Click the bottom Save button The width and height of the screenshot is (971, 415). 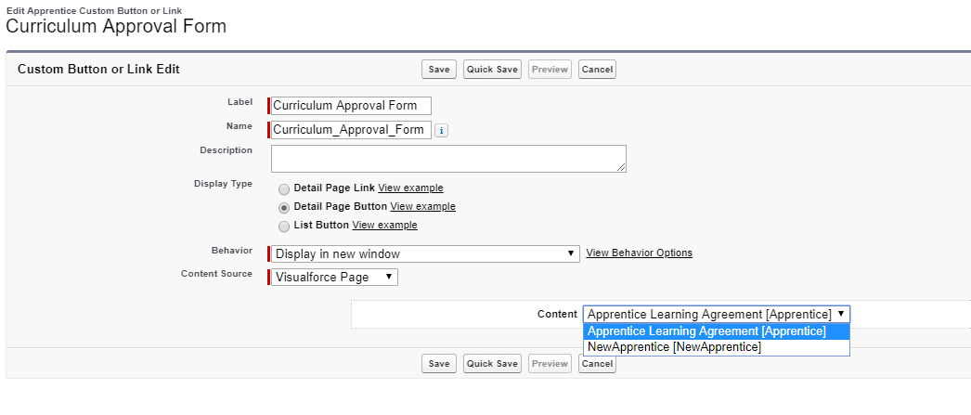click(439, 364)
